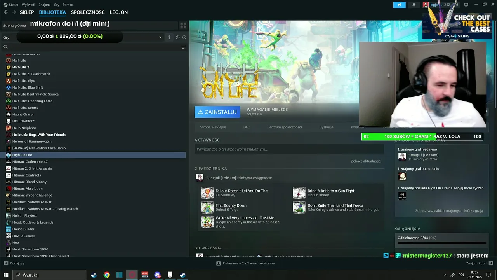This screenshot has height=280, width=497.
Task: Click the activity comment input field
Action: (289, 149)
